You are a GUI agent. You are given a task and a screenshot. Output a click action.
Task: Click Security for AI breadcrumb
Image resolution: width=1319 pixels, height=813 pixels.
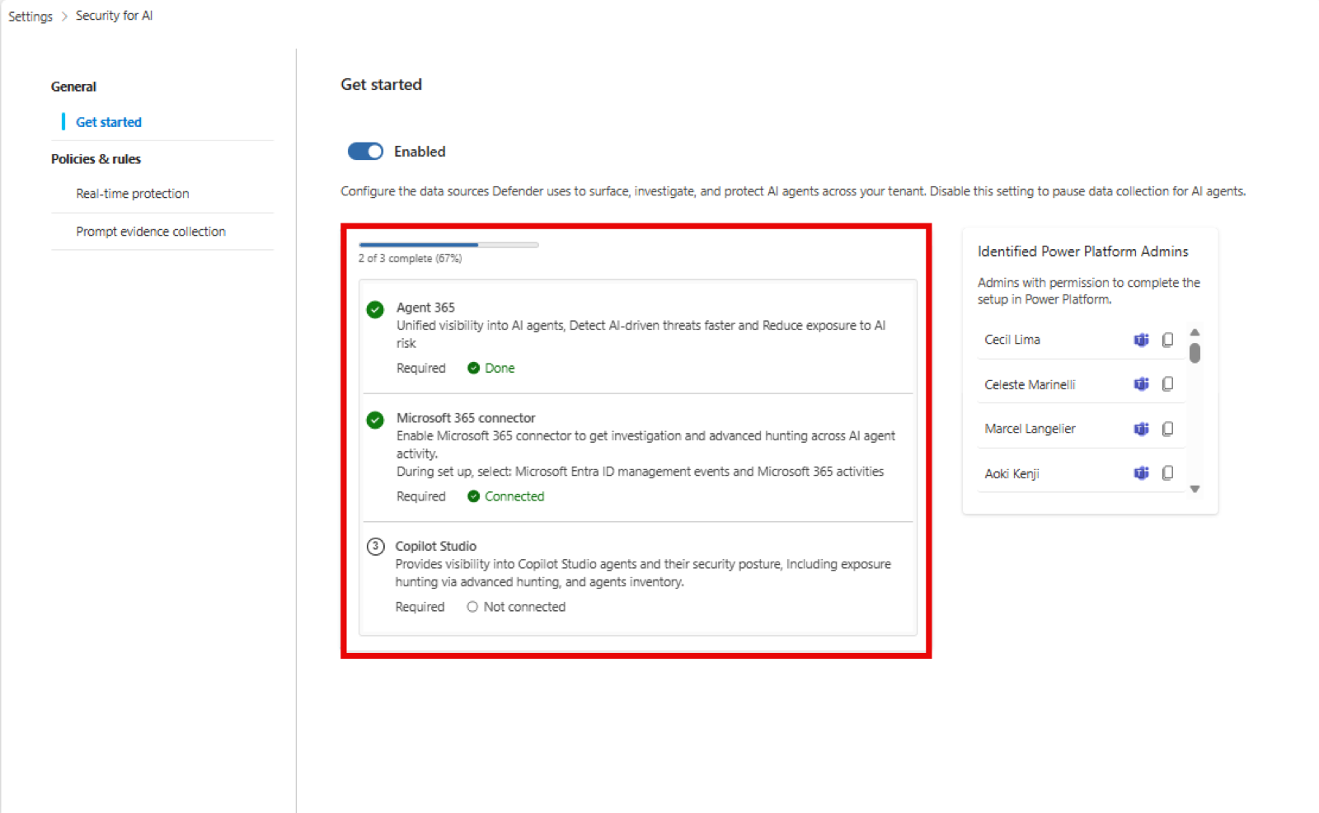point(115,16)
